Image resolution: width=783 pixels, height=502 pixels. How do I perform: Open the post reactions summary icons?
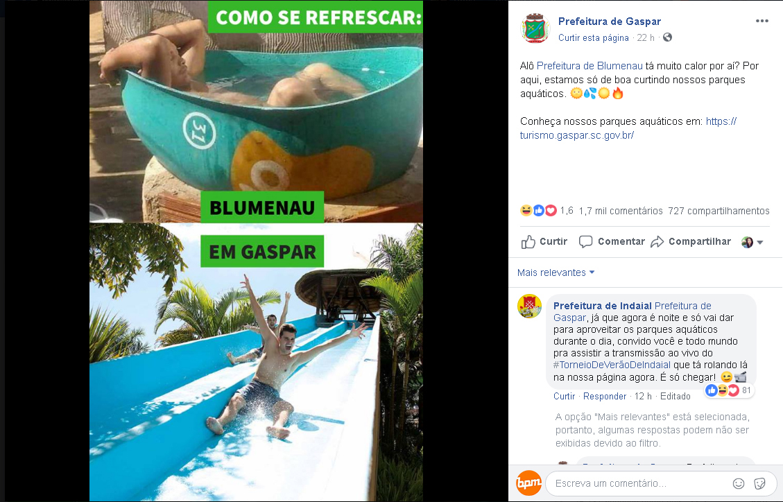[x=538, y=211]
